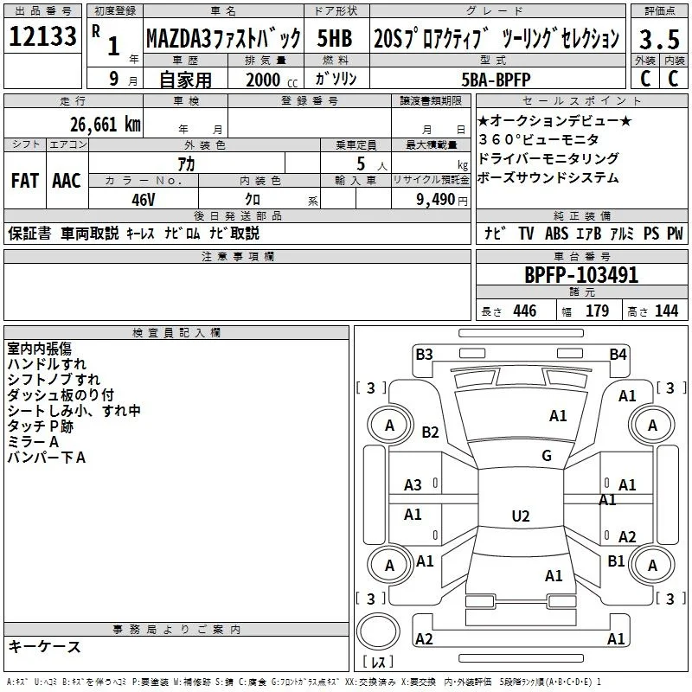Select the car name MAZDA3ファストバック

click(x=224, y=38)
